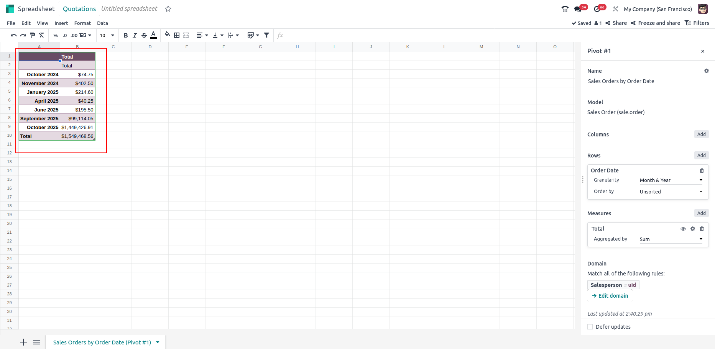The image size is (715, 349).
Task: Toggle visibility of the Total measure
Action: [x=683, y=229]
